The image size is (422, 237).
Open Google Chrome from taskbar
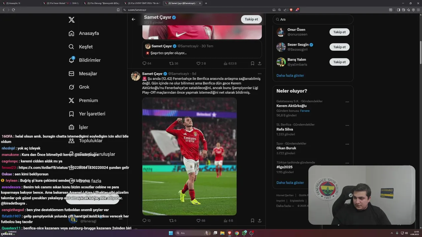[237, 233]
